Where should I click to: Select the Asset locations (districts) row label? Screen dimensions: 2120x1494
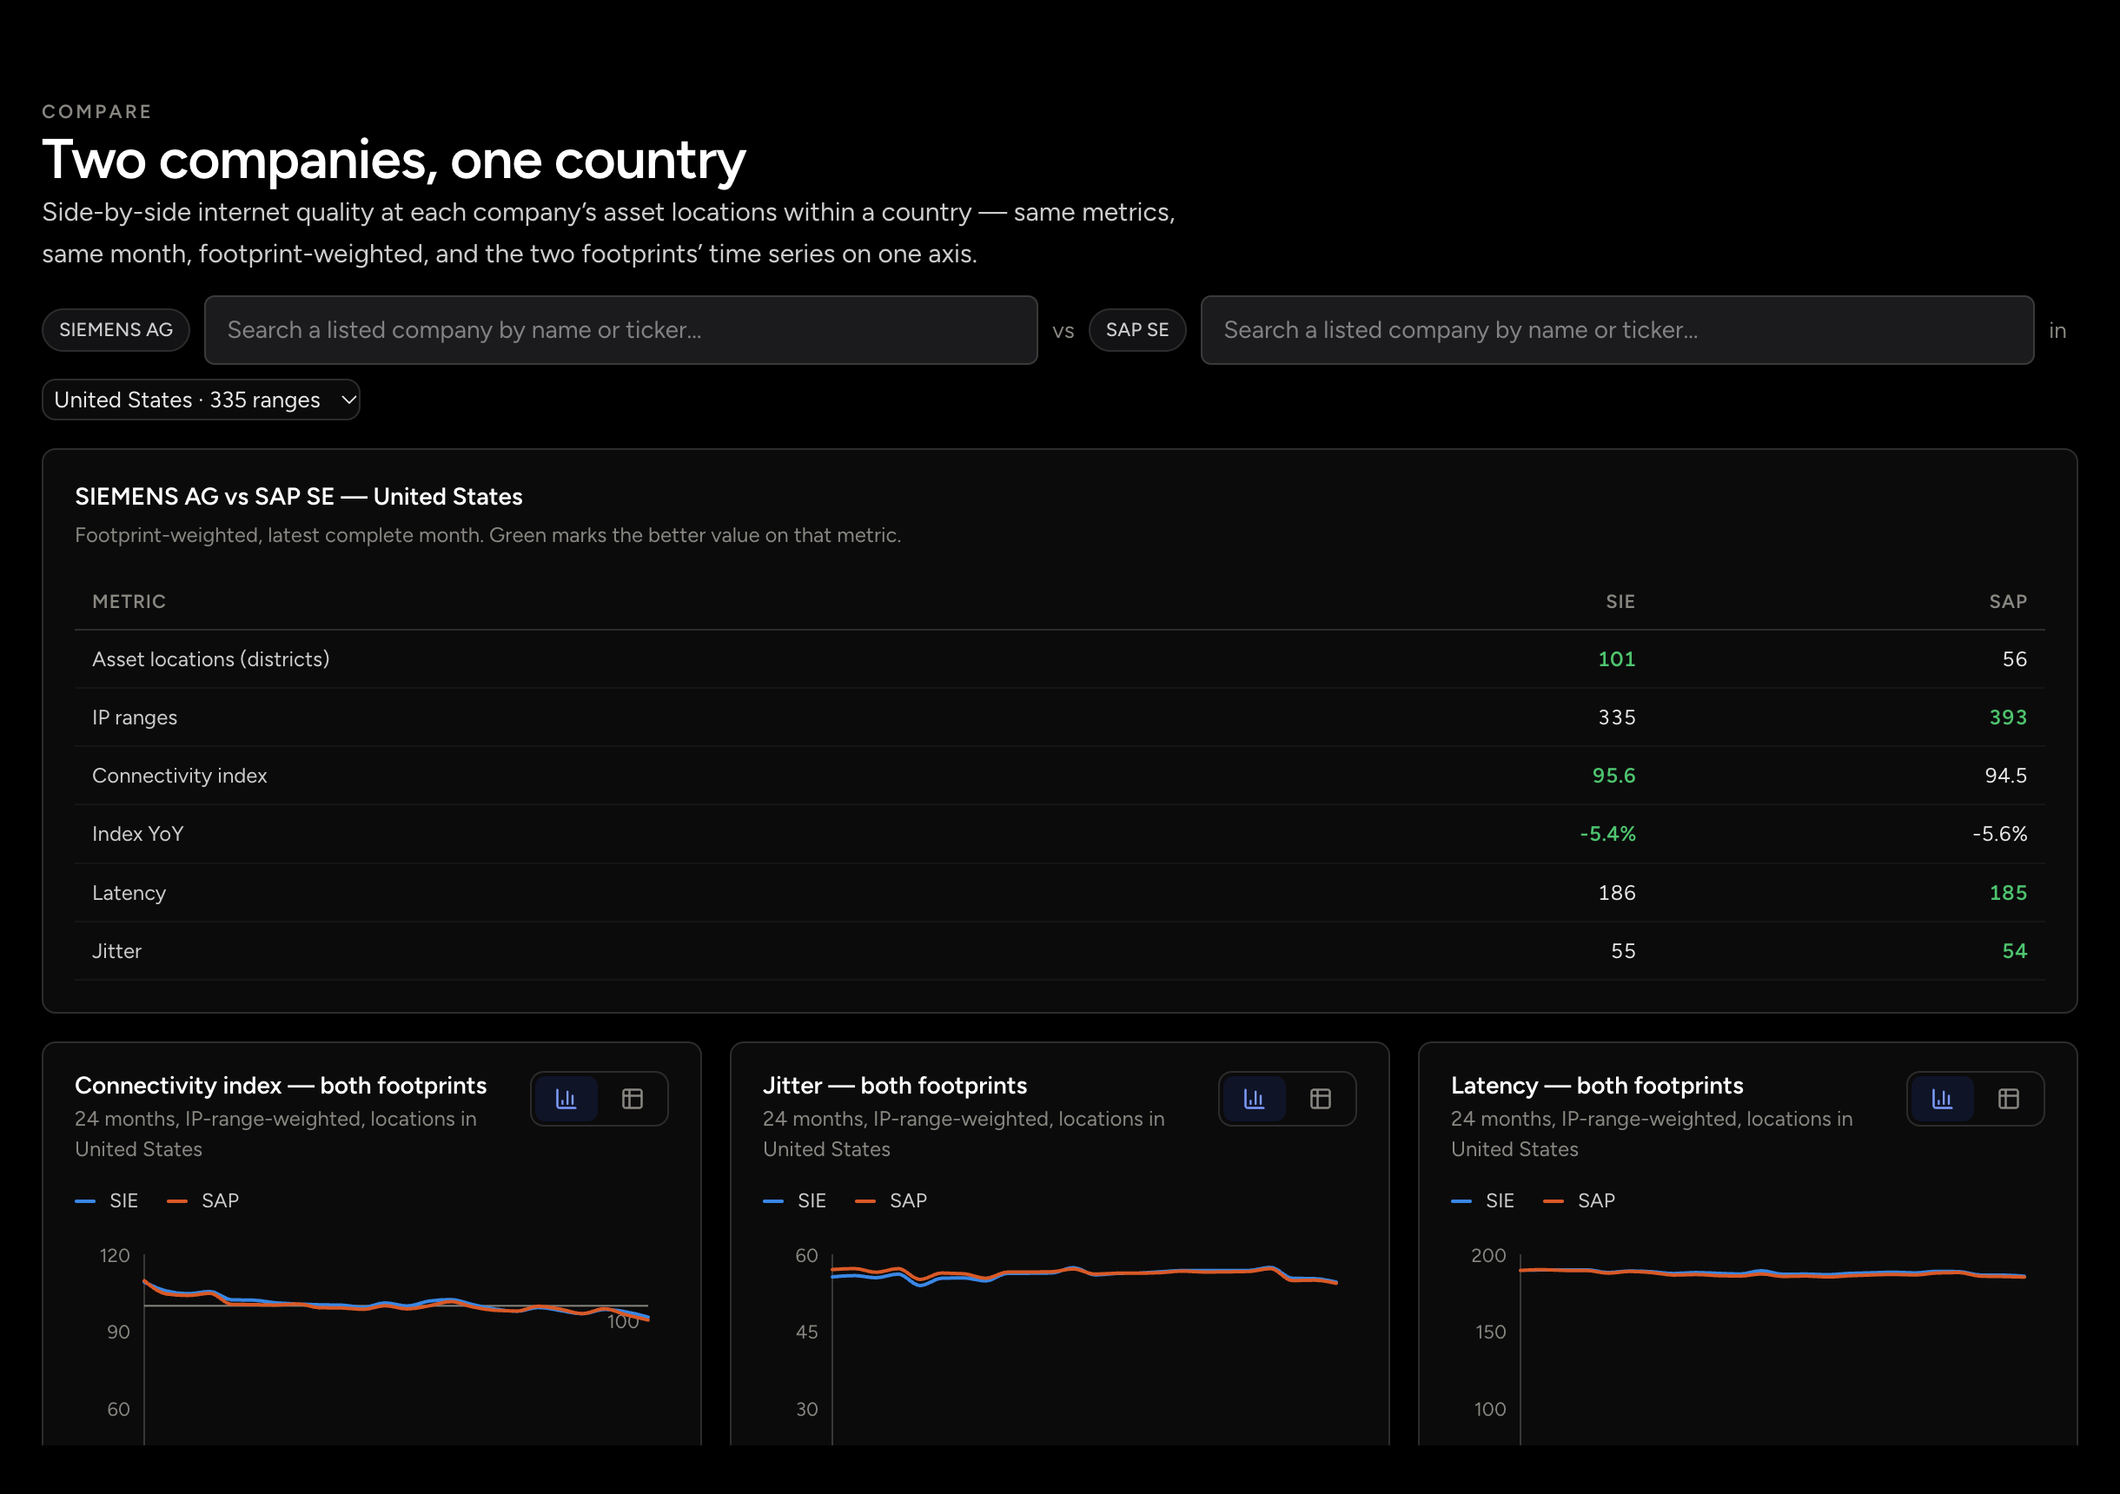coord(210,659)
